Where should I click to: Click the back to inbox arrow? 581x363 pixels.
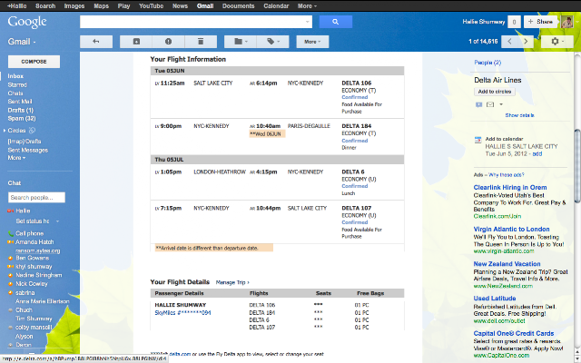coord(96,42)
